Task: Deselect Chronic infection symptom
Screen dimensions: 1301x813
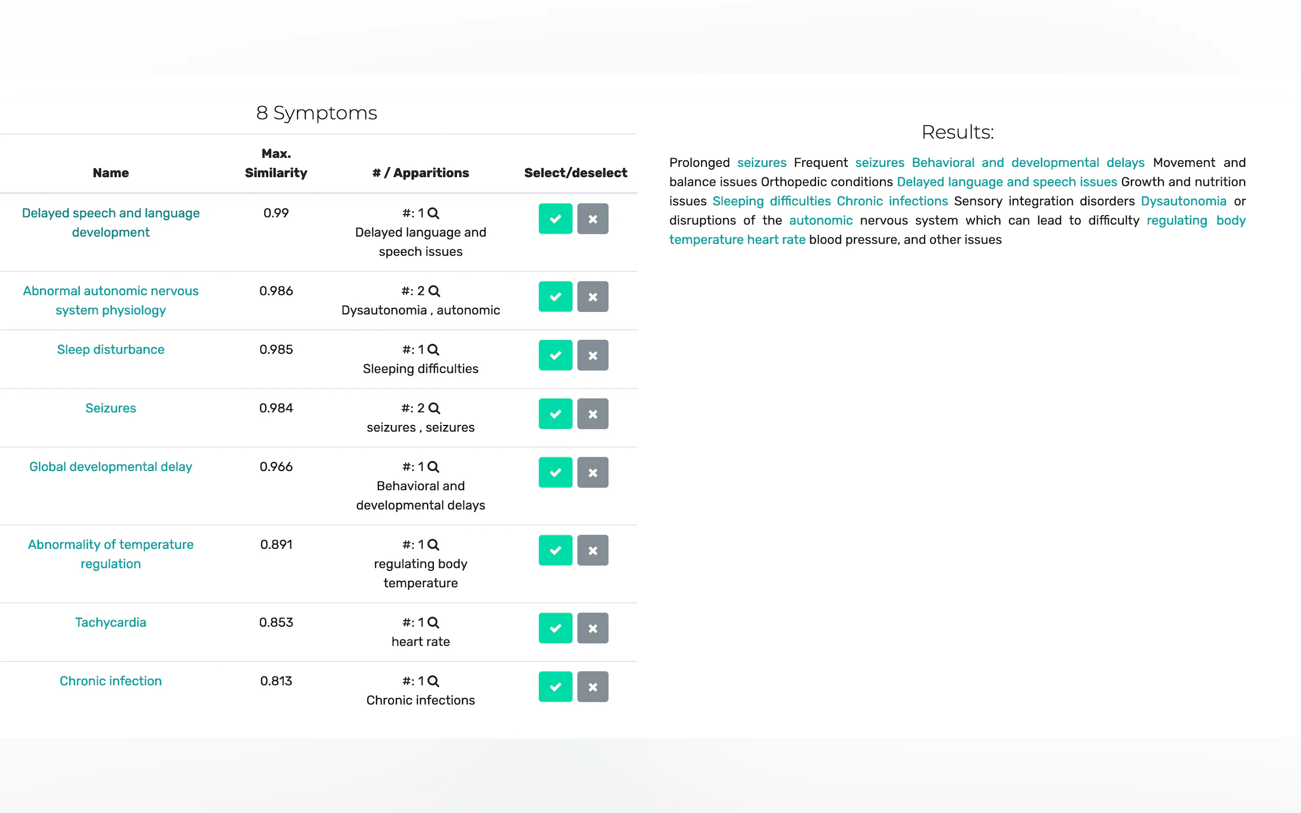Action: click(x=592, y=686)
